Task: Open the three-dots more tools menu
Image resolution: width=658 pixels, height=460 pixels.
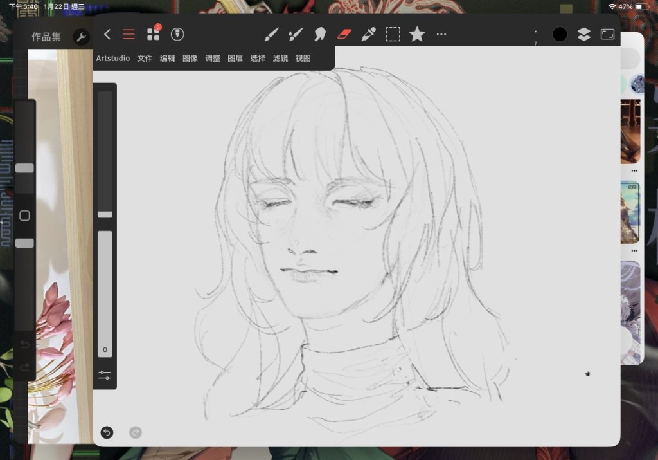Action: 441,35
